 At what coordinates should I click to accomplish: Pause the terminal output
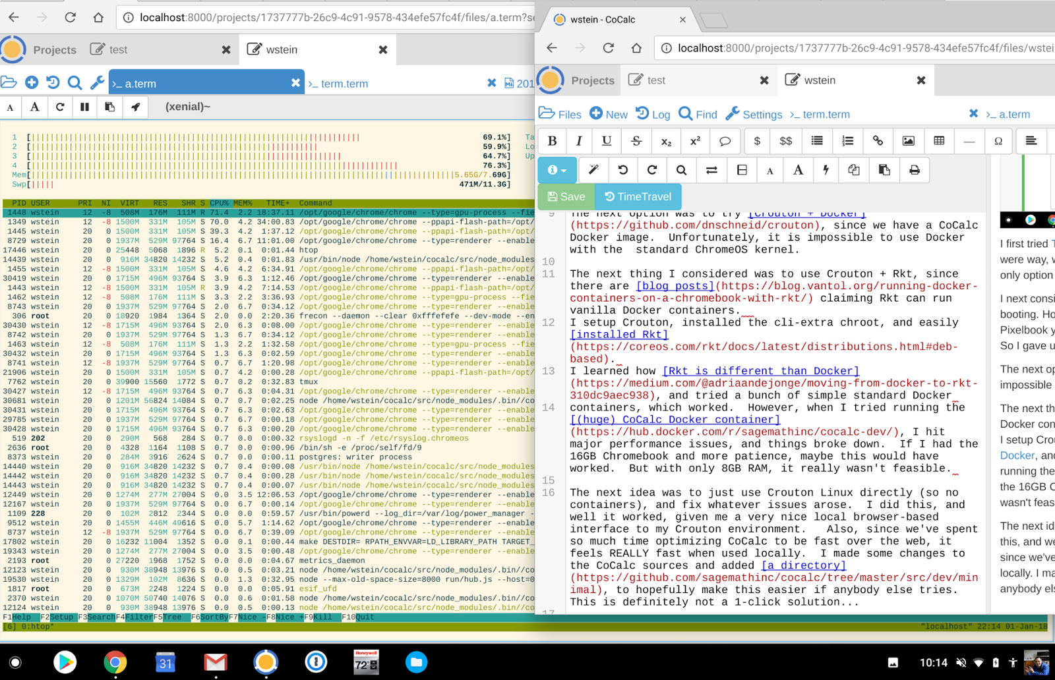84,107
